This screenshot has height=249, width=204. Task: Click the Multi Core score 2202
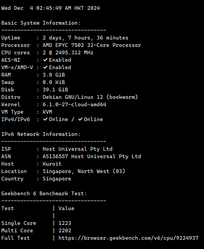pyautogui.click(x=65, y=230)
